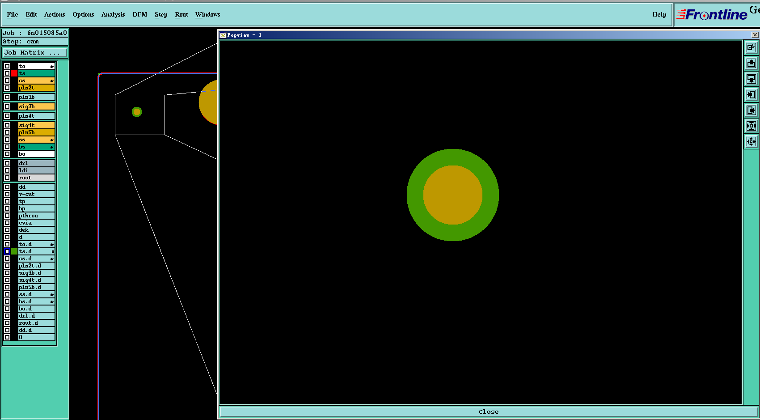Select the 'pln3b' layer name
Screen dimensions: 760x420
36,97
